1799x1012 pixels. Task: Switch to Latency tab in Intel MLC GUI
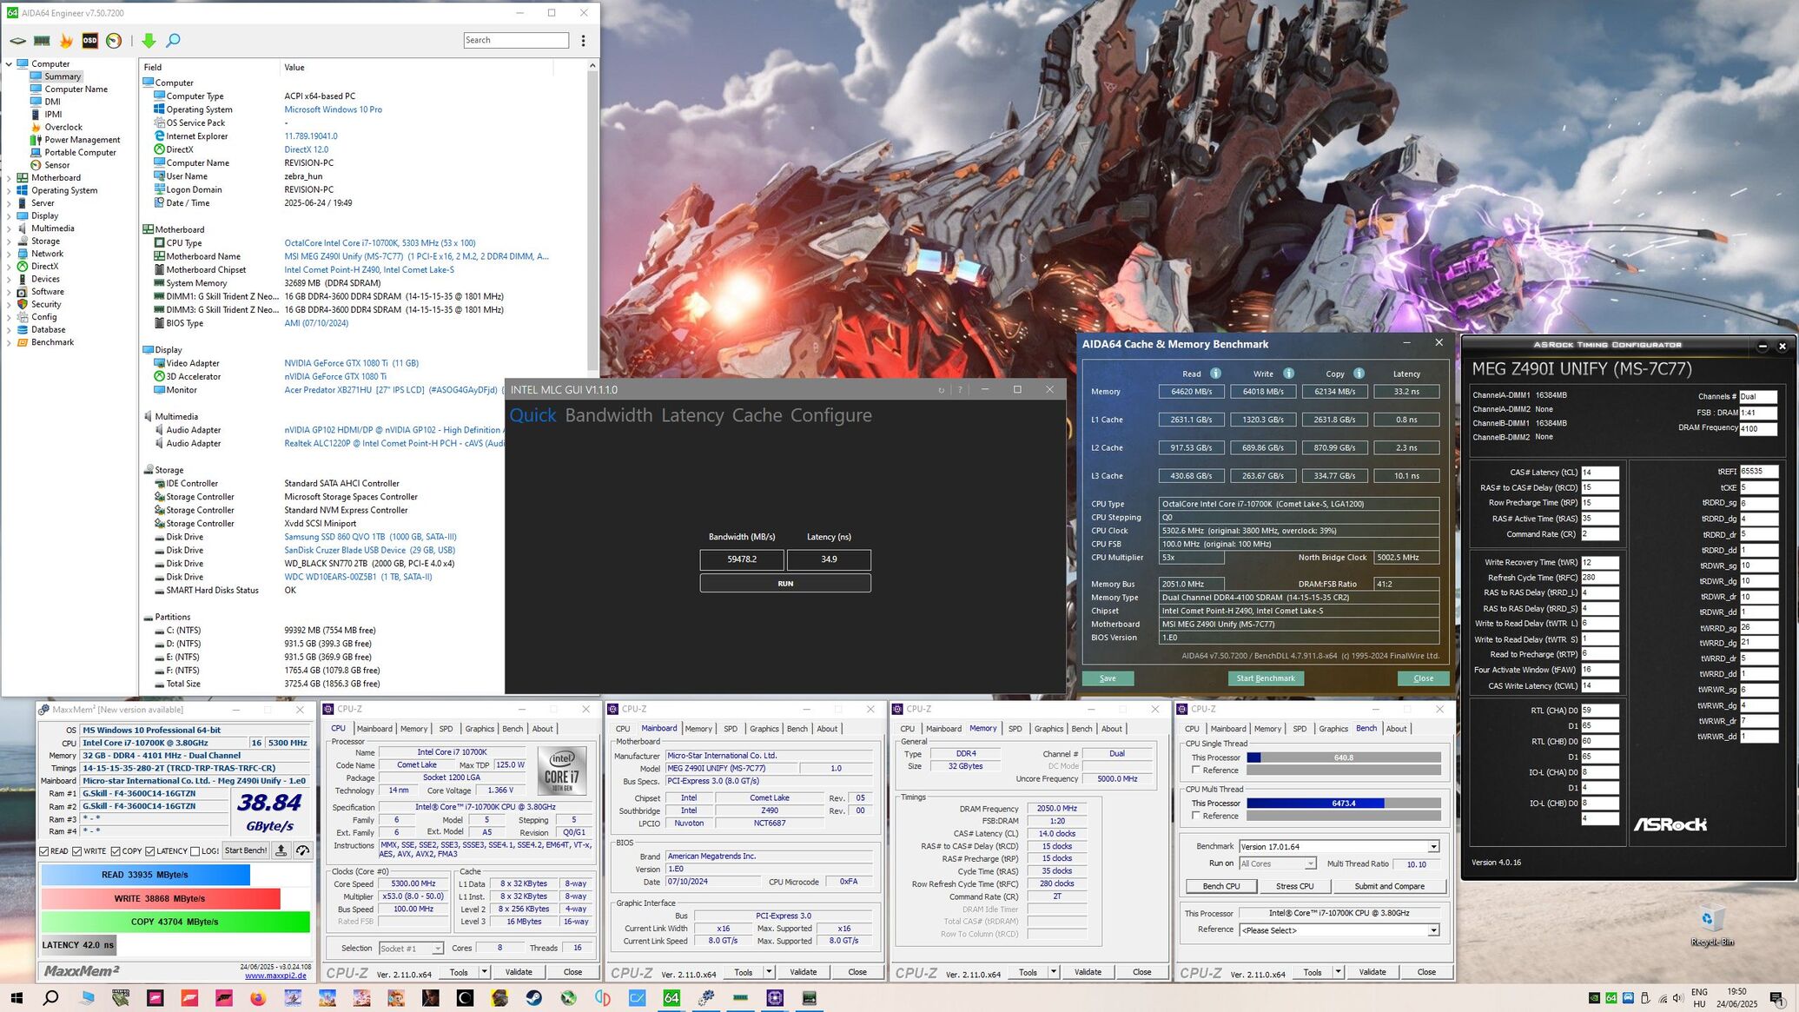[692, 416]
